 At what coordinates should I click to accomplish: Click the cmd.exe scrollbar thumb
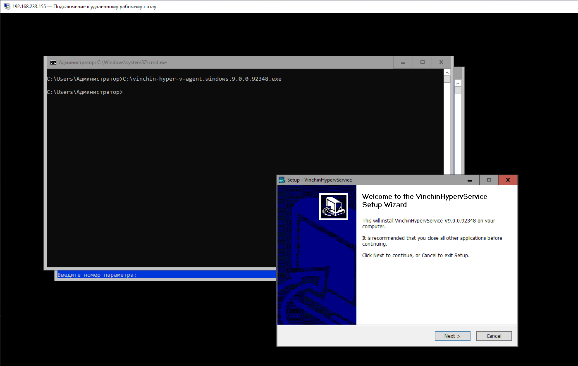447,79
